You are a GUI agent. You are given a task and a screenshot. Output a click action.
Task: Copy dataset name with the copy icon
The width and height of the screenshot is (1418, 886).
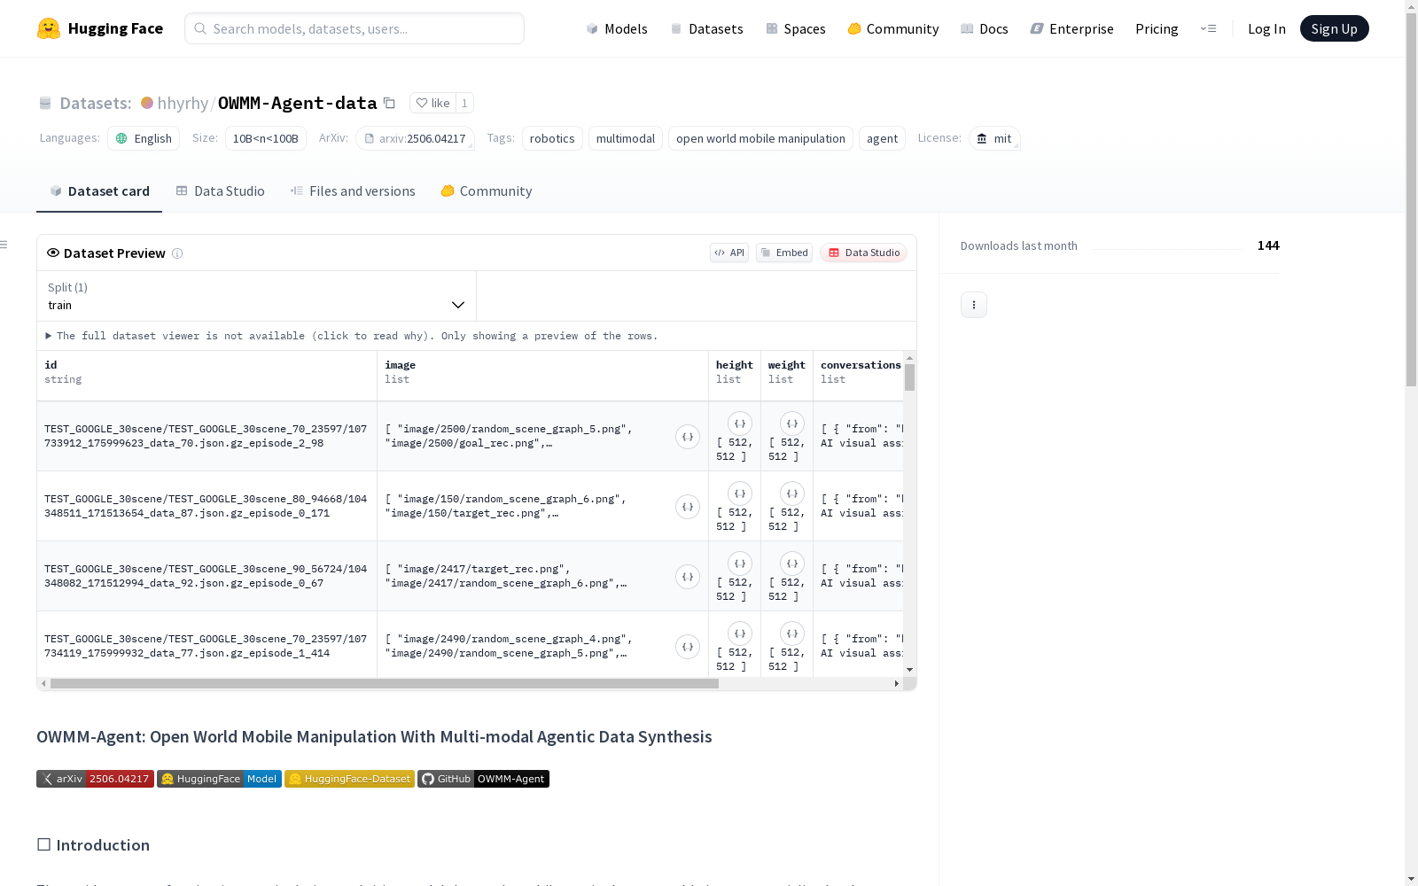(x=389, y=103)
